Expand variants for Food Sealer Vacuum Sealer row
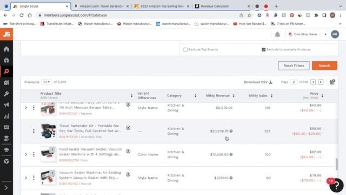This screenshot has width=346, height=195. click(26, 154)
